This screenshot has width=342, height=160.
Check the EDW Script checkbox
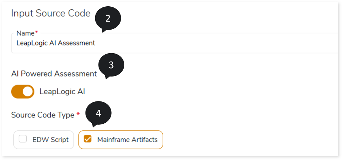coord(23,139)
